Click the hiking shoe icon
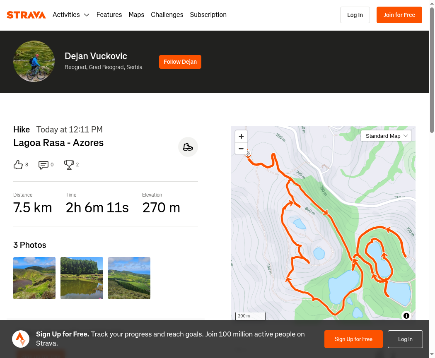Viewport: 435px width, 358px height. click(188, 147)
